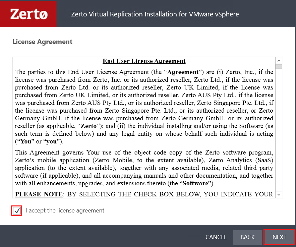
Task: Click the 'I accept the license agreement' label
Action: tap(65, 210)
